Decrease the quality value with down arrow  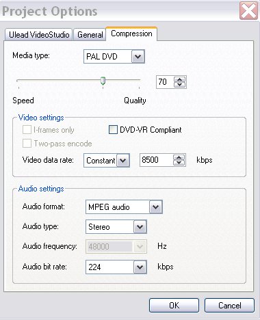180,85
